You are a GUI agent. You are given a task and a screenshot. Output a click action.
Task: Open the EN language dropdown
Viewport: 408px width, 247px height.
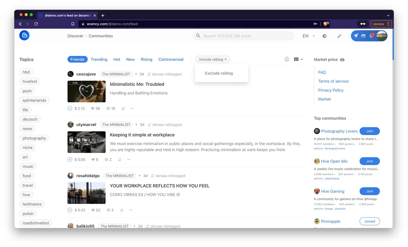pos(308,36)
